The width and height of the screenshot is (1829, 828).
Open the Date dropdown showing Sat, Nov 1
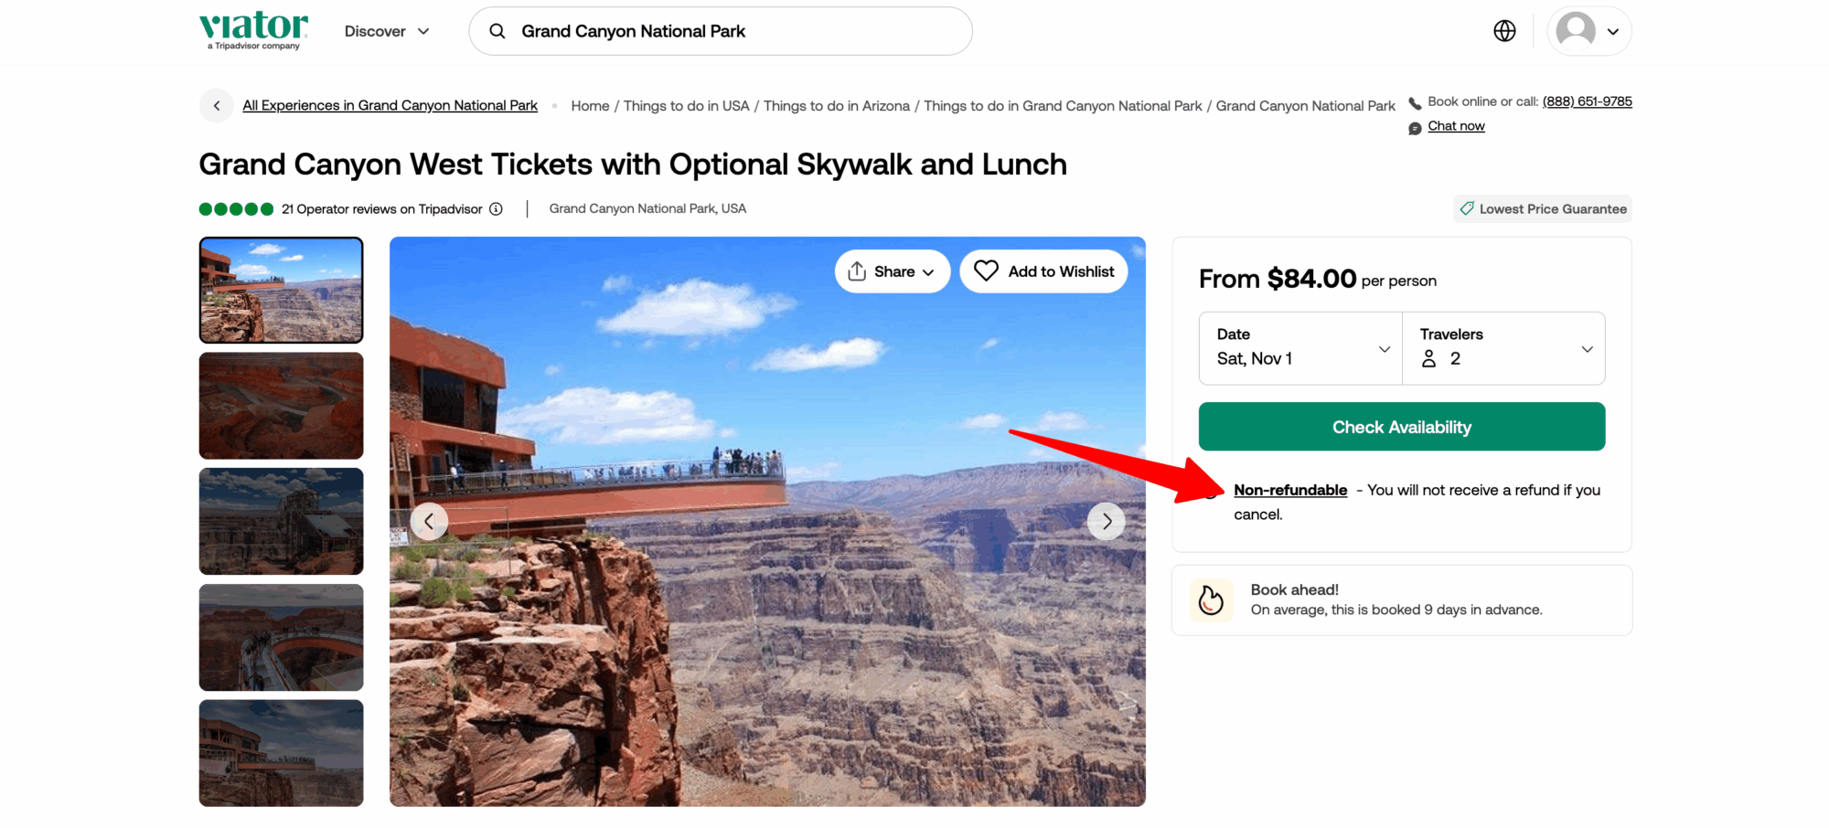click(x=1300, y=348)
